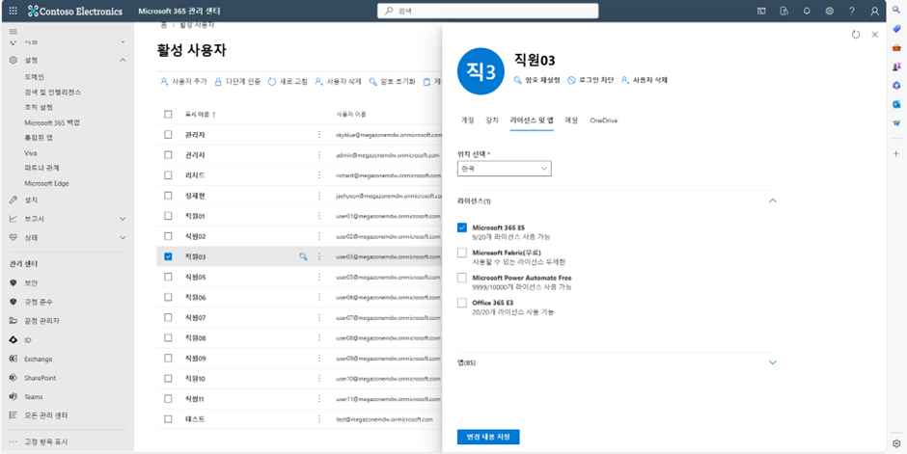Open more actions for 관리자 skyblue row
907x454 pixels.
pos(318,135)
